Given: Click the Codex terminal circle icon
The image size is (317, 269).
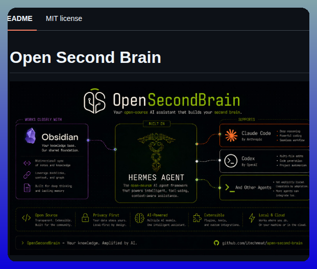Looking at the screenshot, I should (231, 161).
